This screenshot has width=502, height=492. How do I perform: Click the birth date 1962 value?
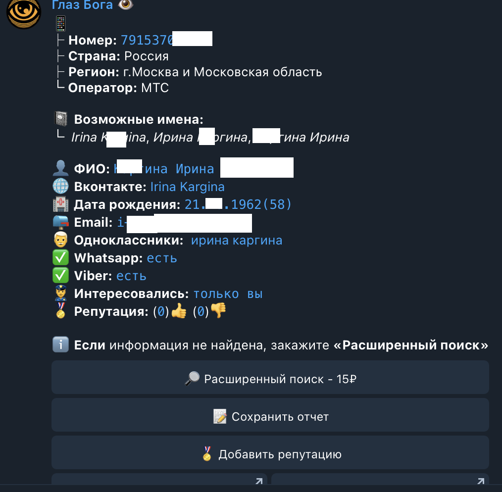click(x=238, y=204)
